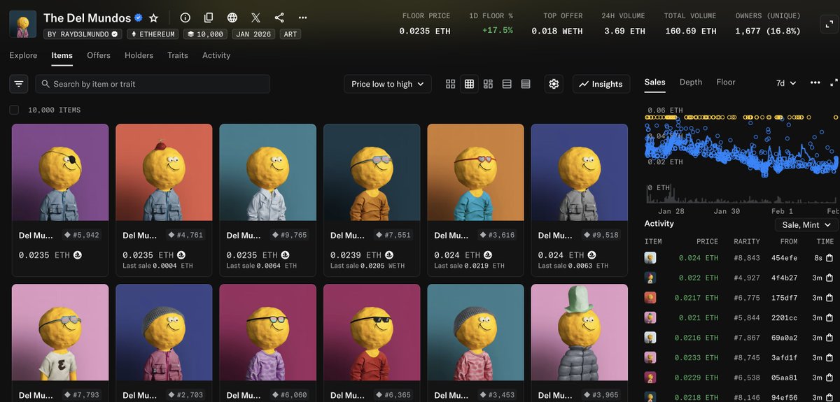Open Del Mundo #5,942 thumbnail with eye patch

pyautogui.click(x=60, y=173)
